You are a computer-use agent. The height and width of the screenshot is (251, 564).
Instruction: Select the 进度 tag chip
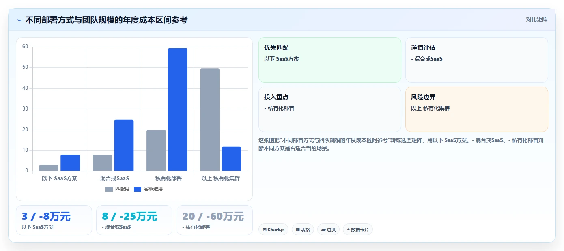[328, 230]
